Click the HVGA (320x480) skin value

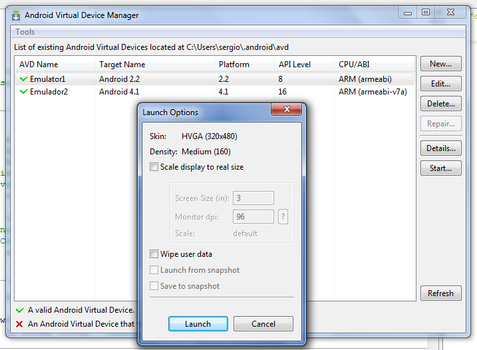[210, 136]
